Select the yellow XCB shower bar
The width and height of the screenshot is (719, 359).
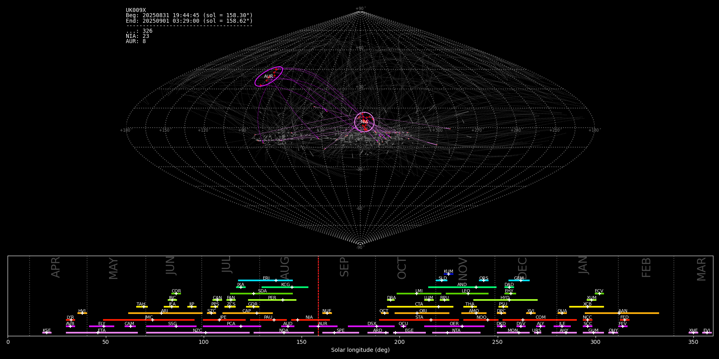586,307
